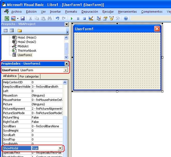Viewport: 171px width, 157px height.
Task: Open the UserForm1 object dropdown in Propiedades
Action: tap(66, 70)
